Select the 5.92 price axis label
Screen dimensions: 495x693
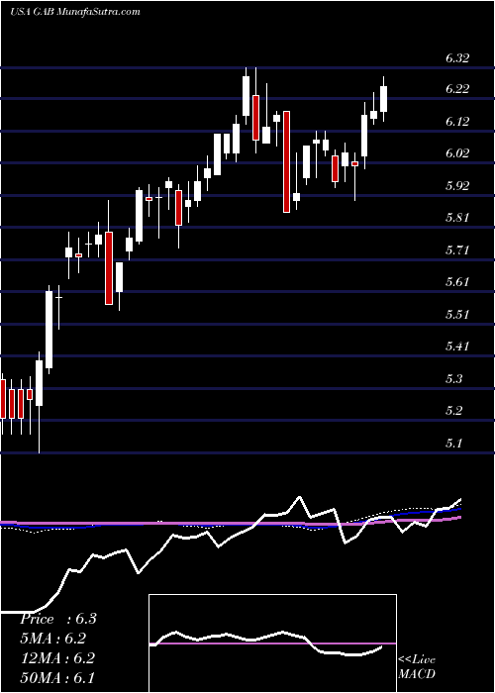point(457,186)
